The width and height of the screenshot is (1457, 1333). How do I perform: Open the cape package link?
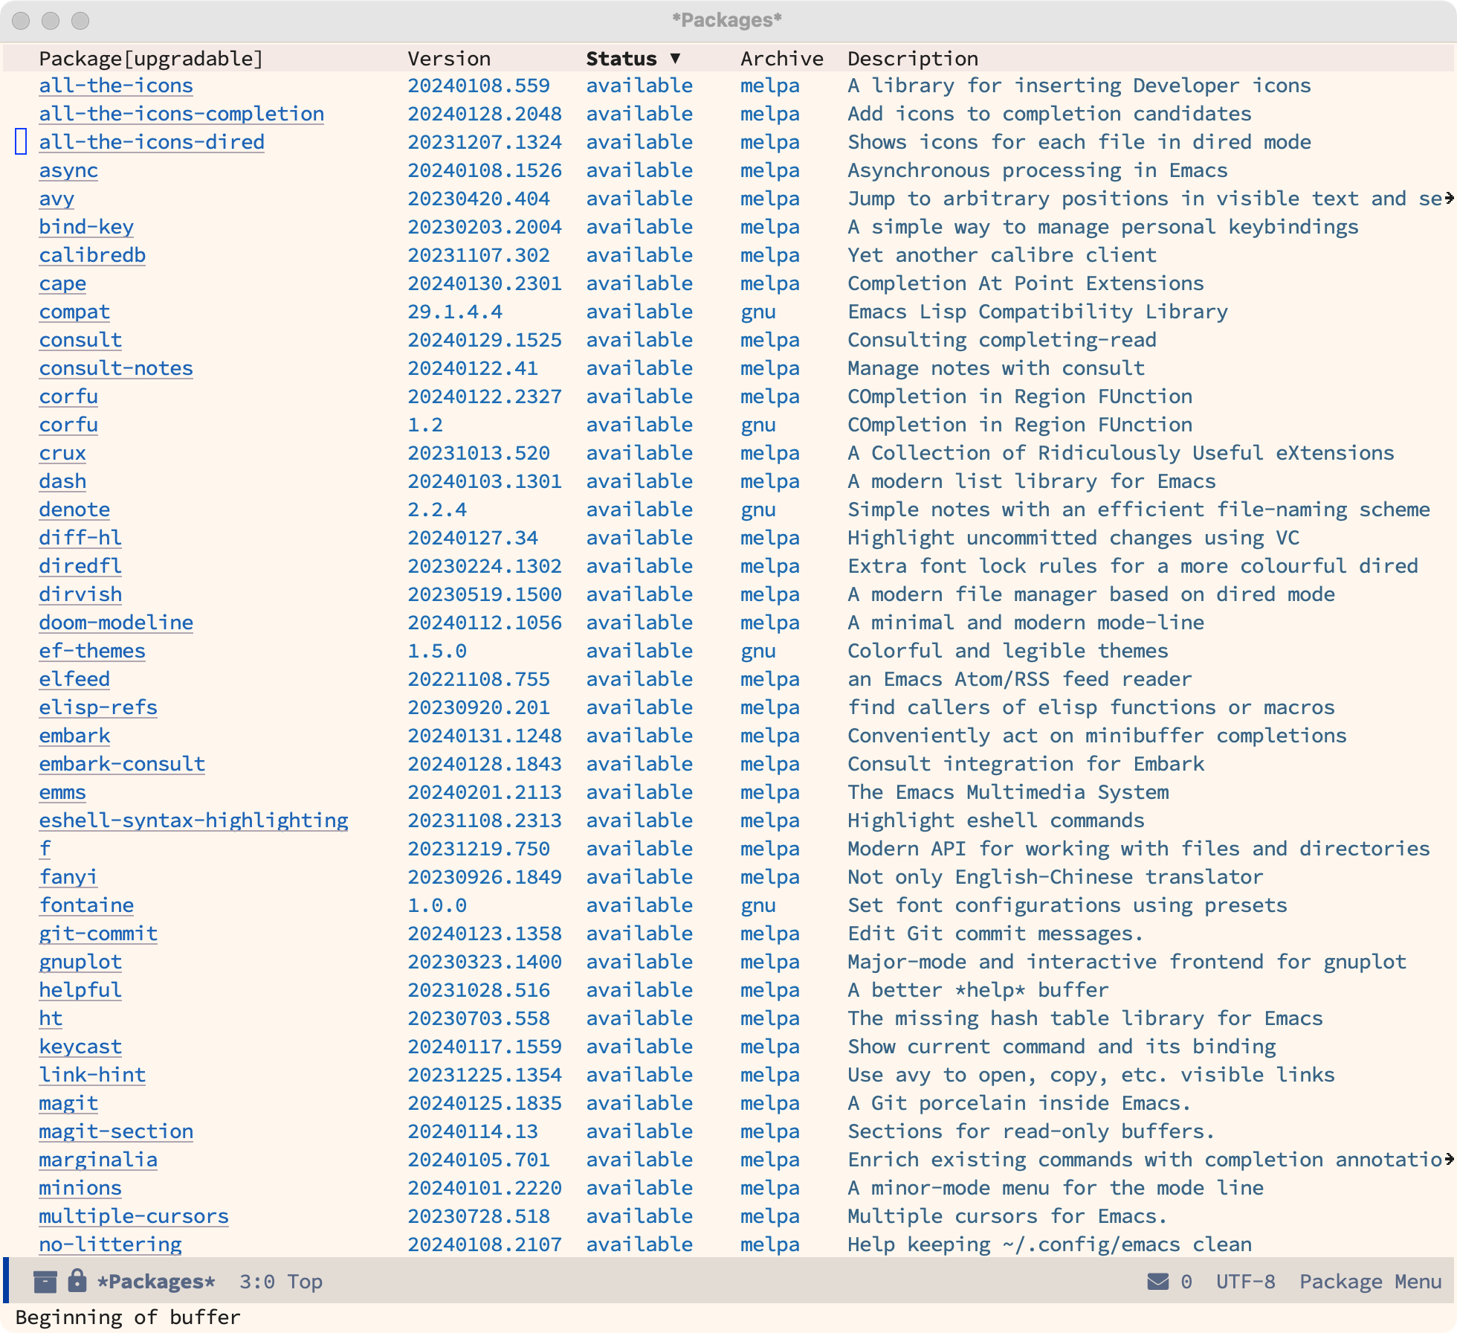click(62, 283)
